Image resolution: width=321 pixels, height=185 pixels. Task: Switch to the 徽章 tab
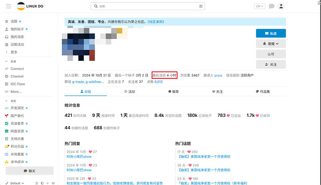174,92
